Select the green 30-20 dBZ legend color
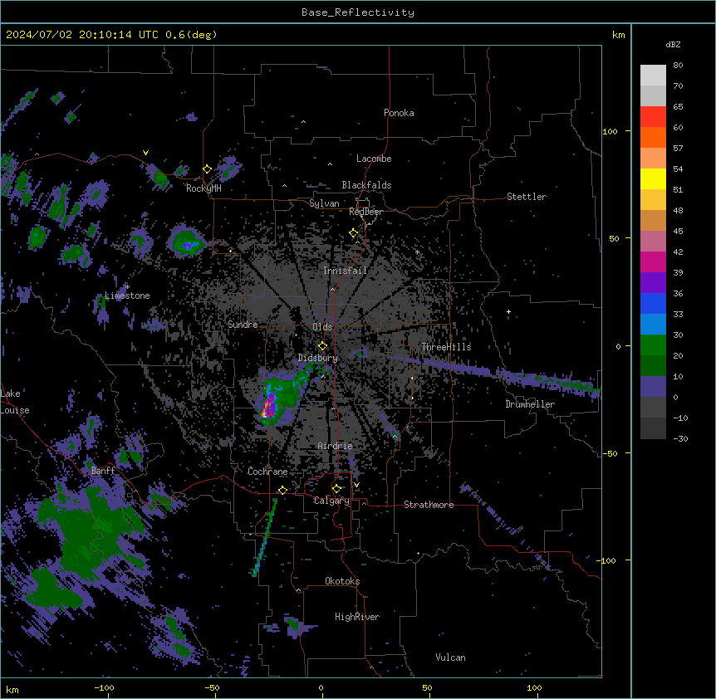 tap(653, 345)
